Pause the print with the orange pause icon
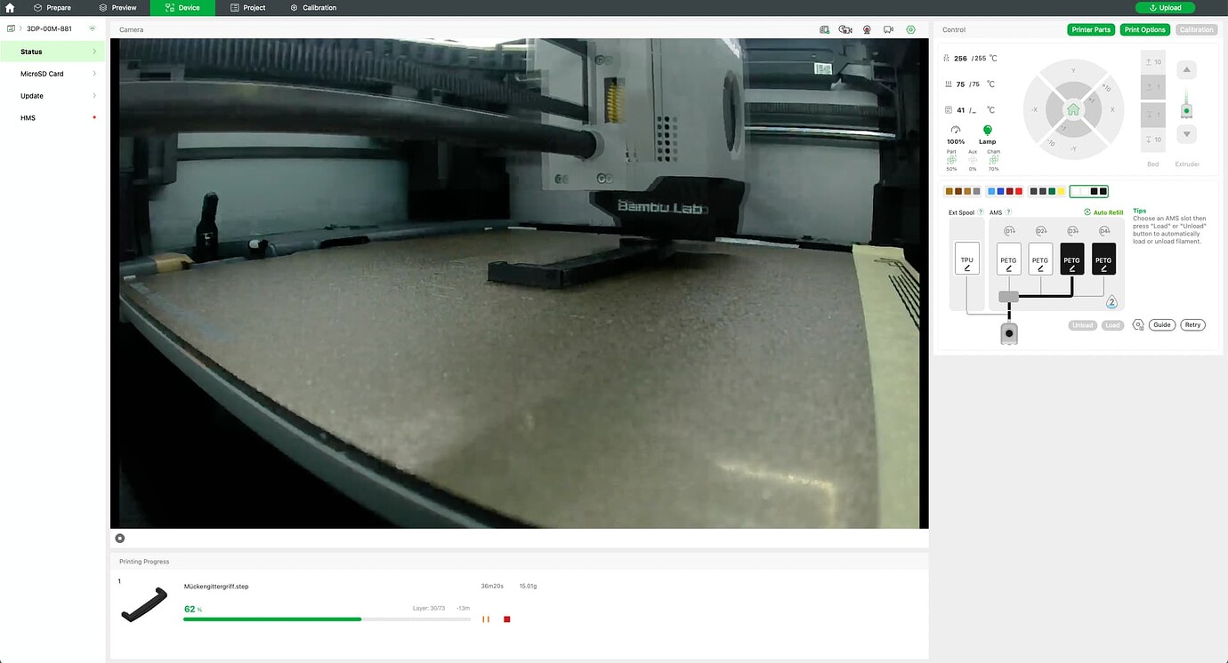This screenshot has width=1228, height=663. pos(486,619)
